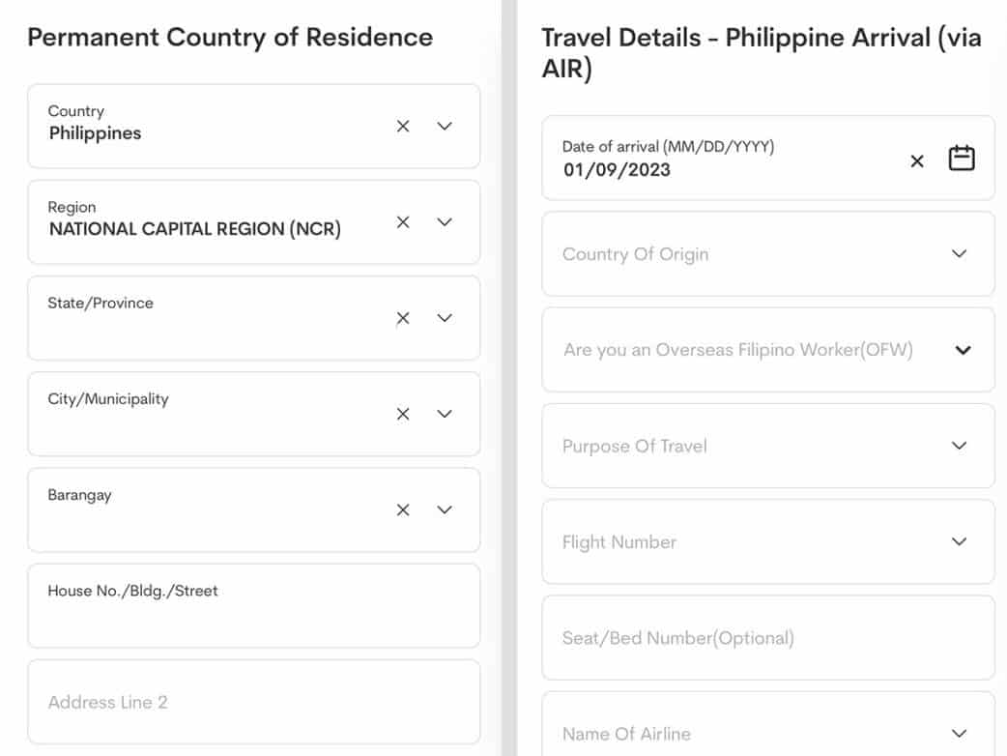This screenshot has height=756, width=1007.
Task: Open the City/Municipality dropdown
Action: point(445,414)
